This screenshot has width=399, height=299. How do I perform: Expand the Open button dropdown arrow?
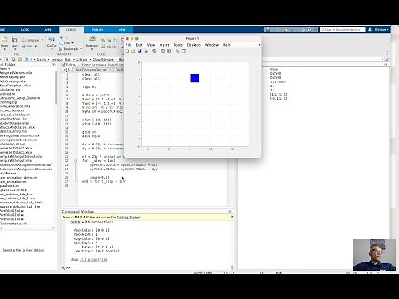[4, 49]
